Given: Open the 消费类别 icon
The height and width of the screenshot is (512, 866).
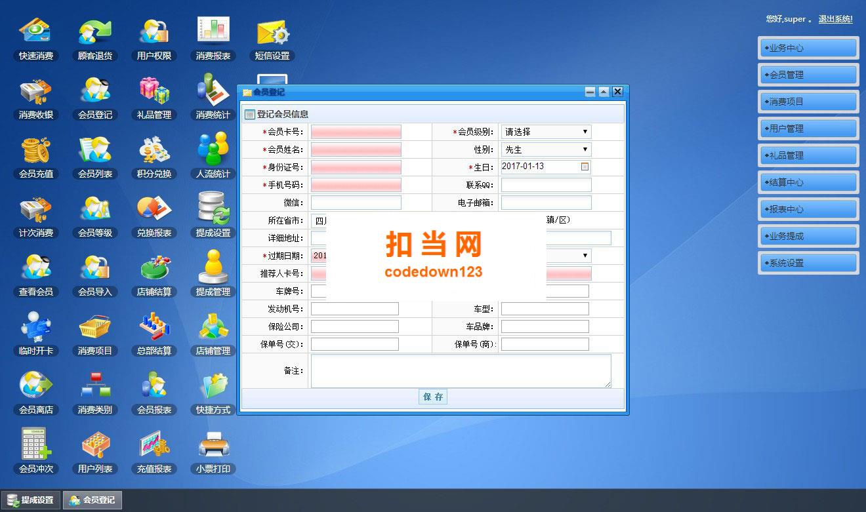Looking at the screenshot, I should 95,393.
